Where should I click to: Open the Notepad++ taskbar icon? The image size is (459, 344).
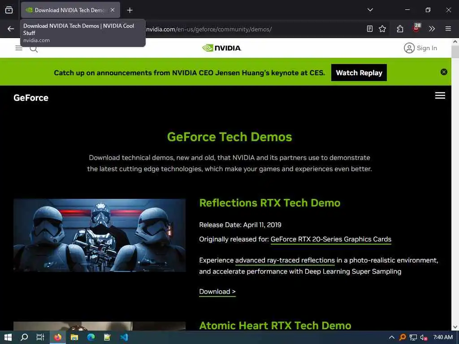108,337
